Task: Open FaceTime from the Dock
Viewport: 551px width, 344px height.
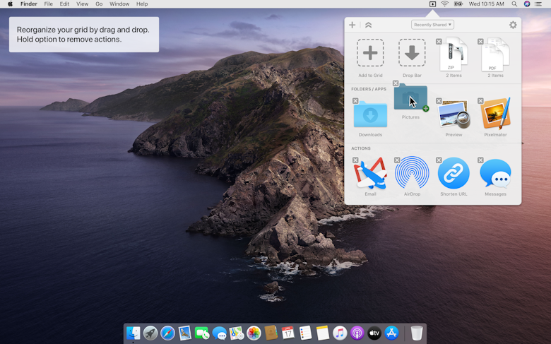Action: coord(202,333)
